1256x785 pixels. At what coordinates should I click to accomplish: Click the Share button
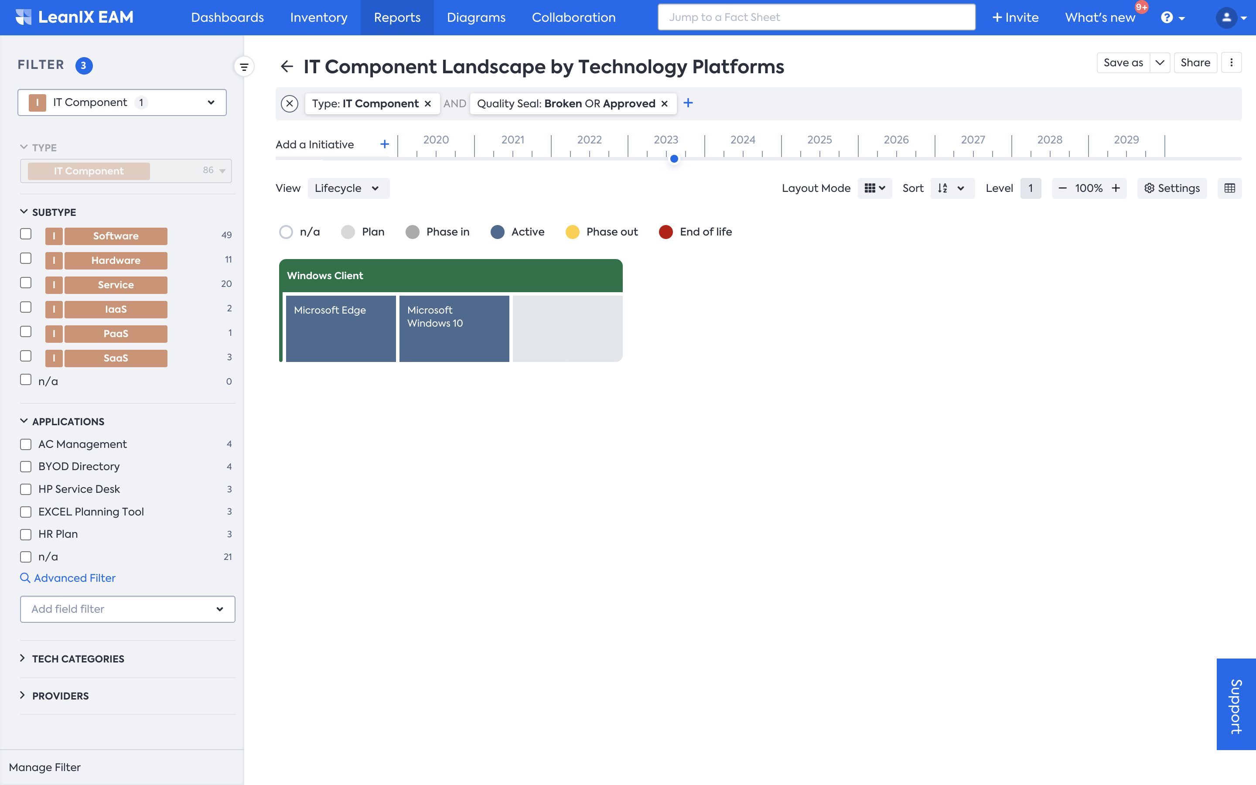click(1195, 63)
